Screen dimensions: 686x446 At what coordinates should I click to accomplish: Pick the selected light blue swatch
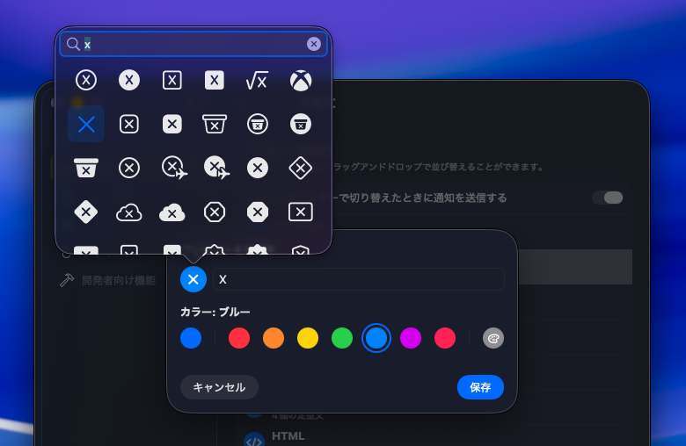(x=376, y=338)
